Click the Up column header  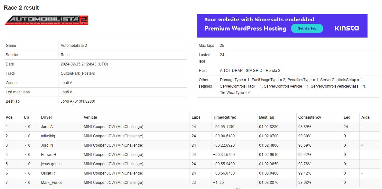click(x=26, y=117)
